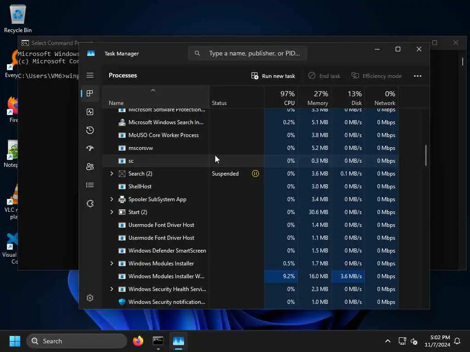Open the Recycle Bin desktop icon
This screenshot has height=352, width=470.
18,19
